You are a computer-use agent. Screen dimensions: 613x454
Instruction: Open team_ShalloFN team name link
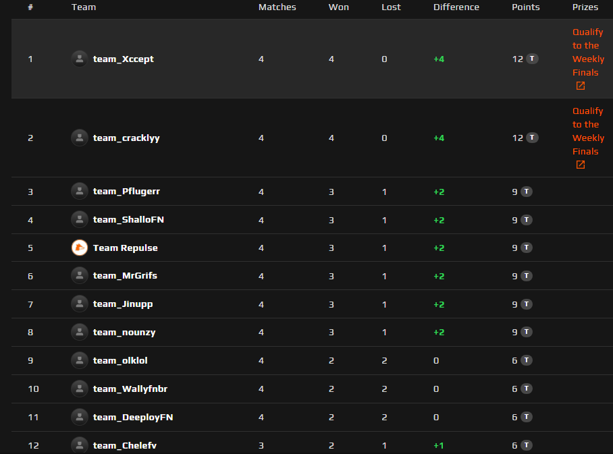click(x=128, y=219)
